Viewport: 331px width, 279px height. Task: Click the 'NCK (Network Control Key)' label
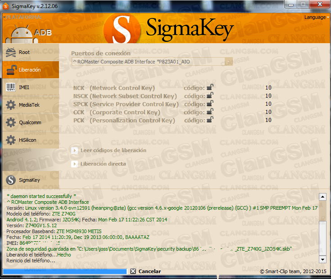(x=114, y=88)
